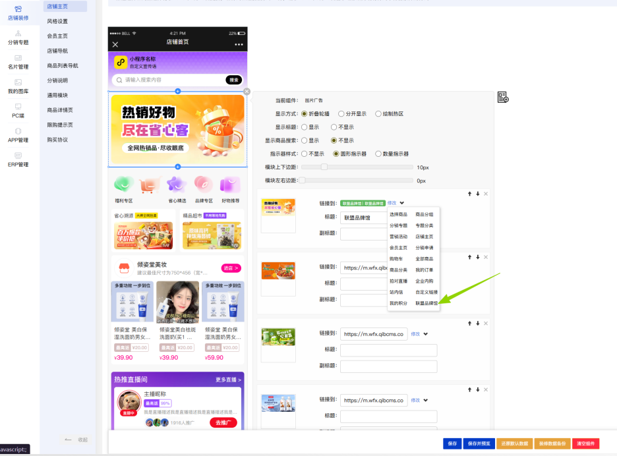This screenshot has width=617, height=456.
Task: Open the 分销专题 sidebar icon
Action: (x=18, y=34)
